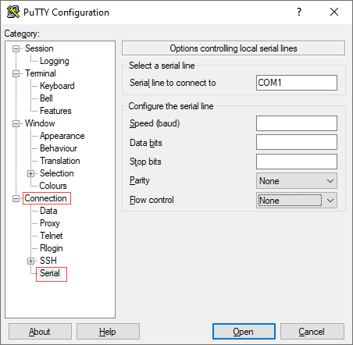
Task: Select the Proxy category
Action: (50, 223)
